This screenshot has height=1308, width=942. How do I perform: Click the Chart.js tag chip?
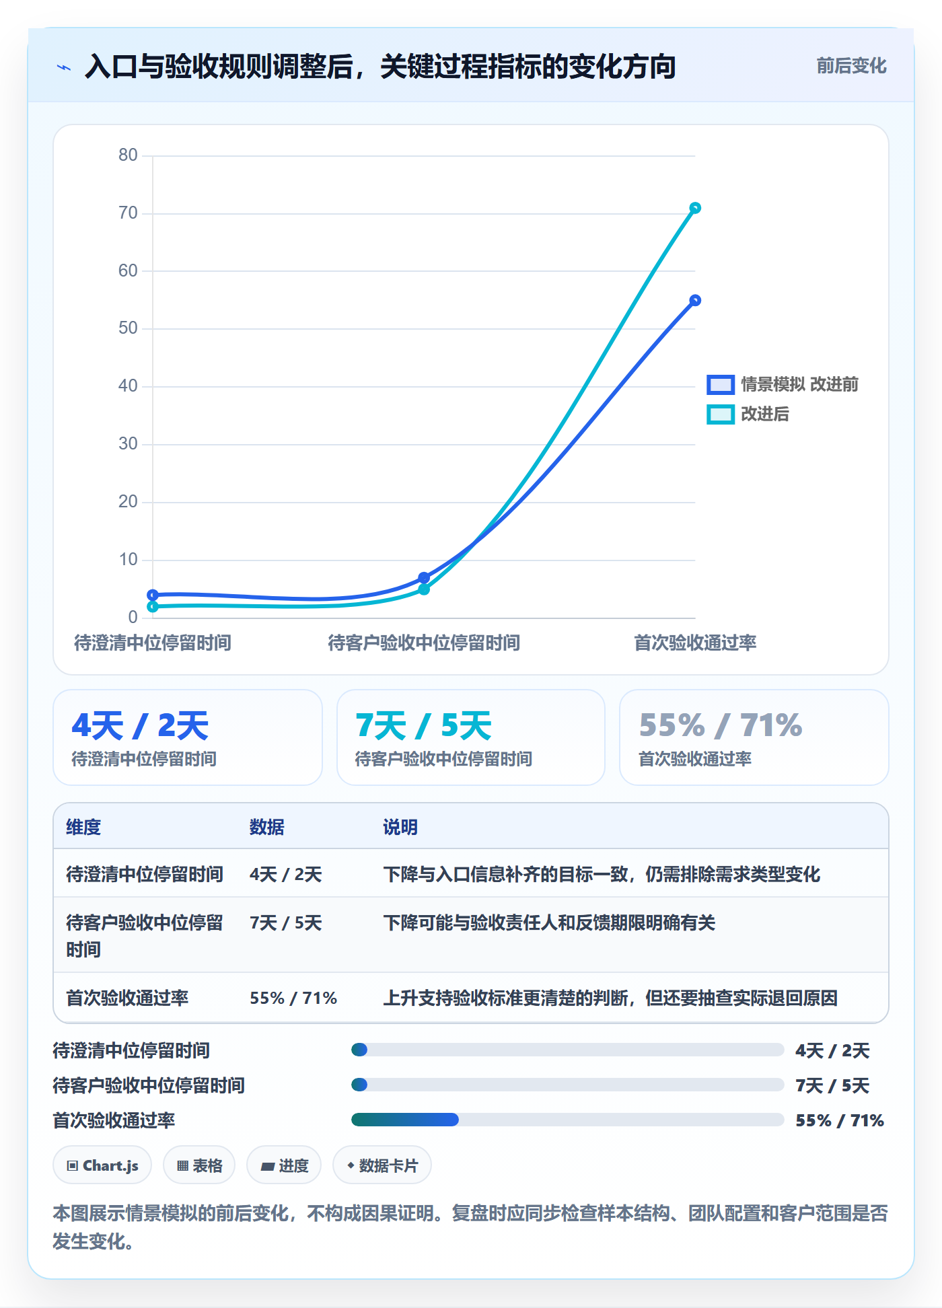pos(102,1165)
